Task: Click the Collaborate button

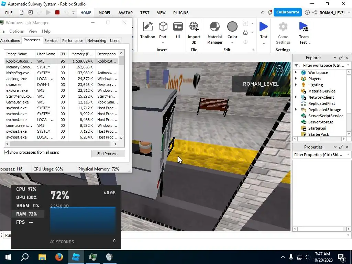Action: tap(288, 12)
